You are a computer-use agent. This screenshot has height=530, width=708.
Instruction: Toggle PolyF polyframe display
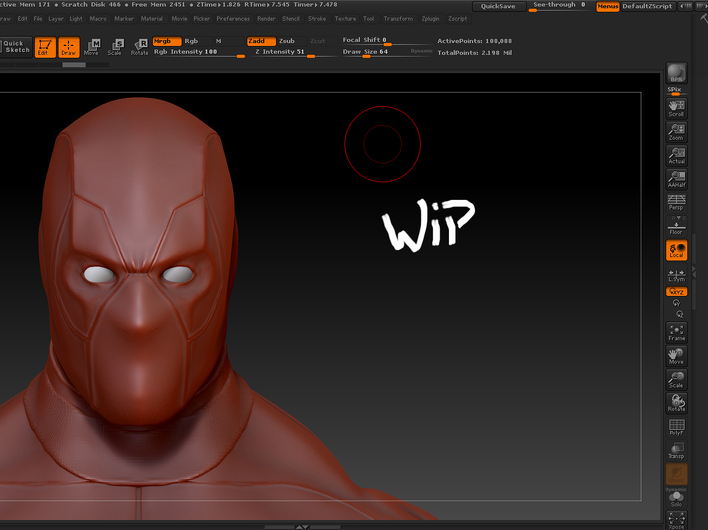tap(676, 427)
